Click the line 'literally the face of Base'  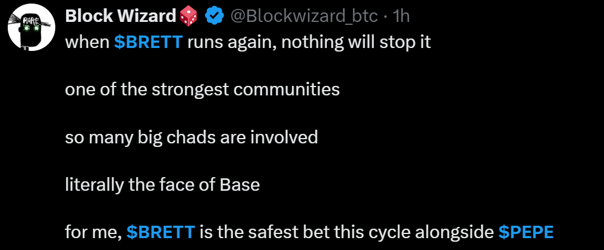click(162, 185)
